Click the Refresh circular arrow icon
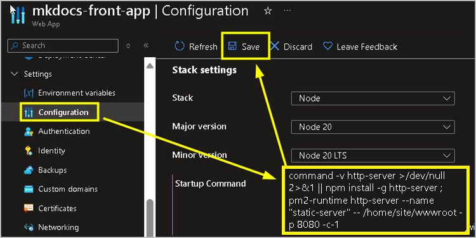The image size is (476, 238). tap(180, 46)
